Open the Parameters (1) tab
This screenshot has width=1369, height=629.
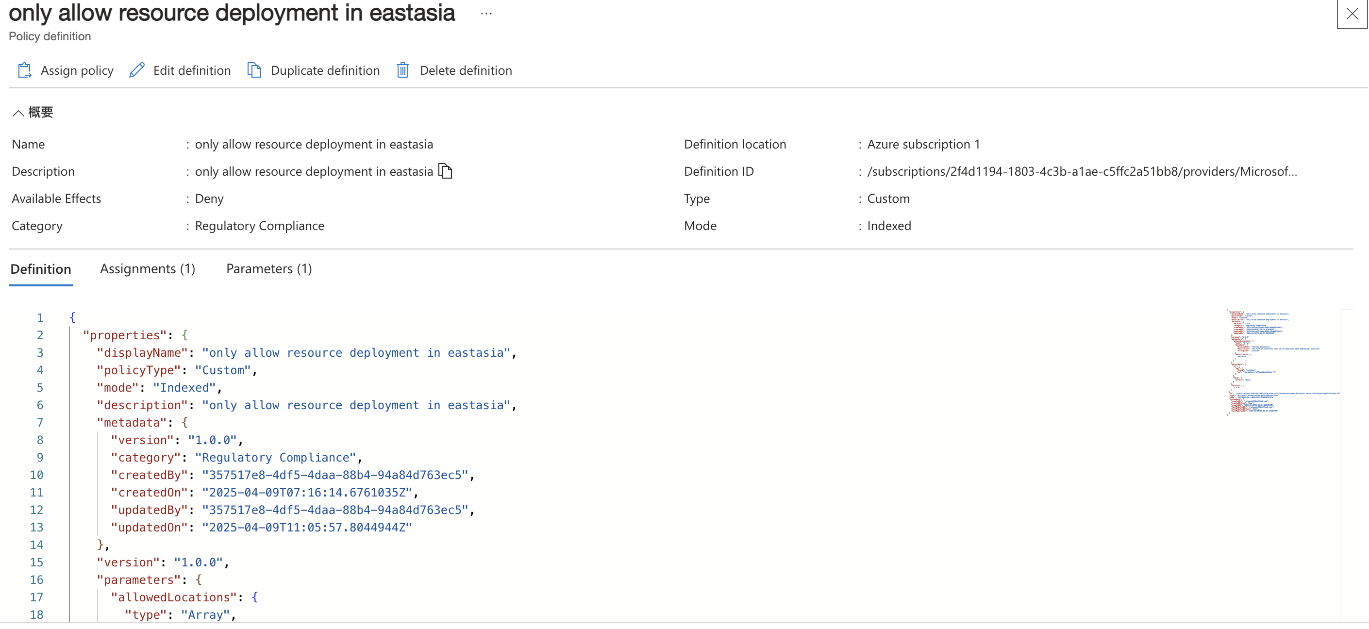point(269,269)
